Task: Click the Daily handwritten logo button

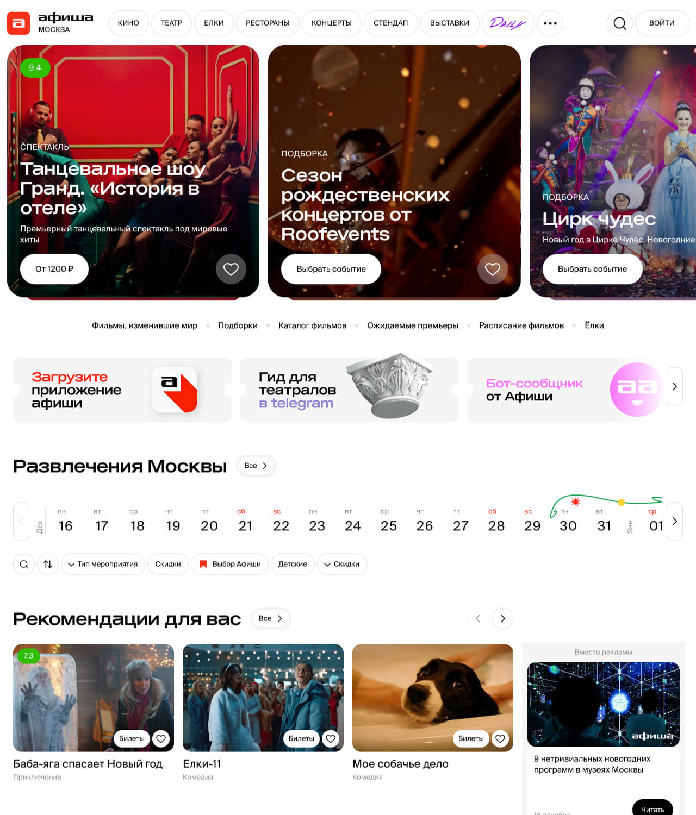Action: click(508, 23)
